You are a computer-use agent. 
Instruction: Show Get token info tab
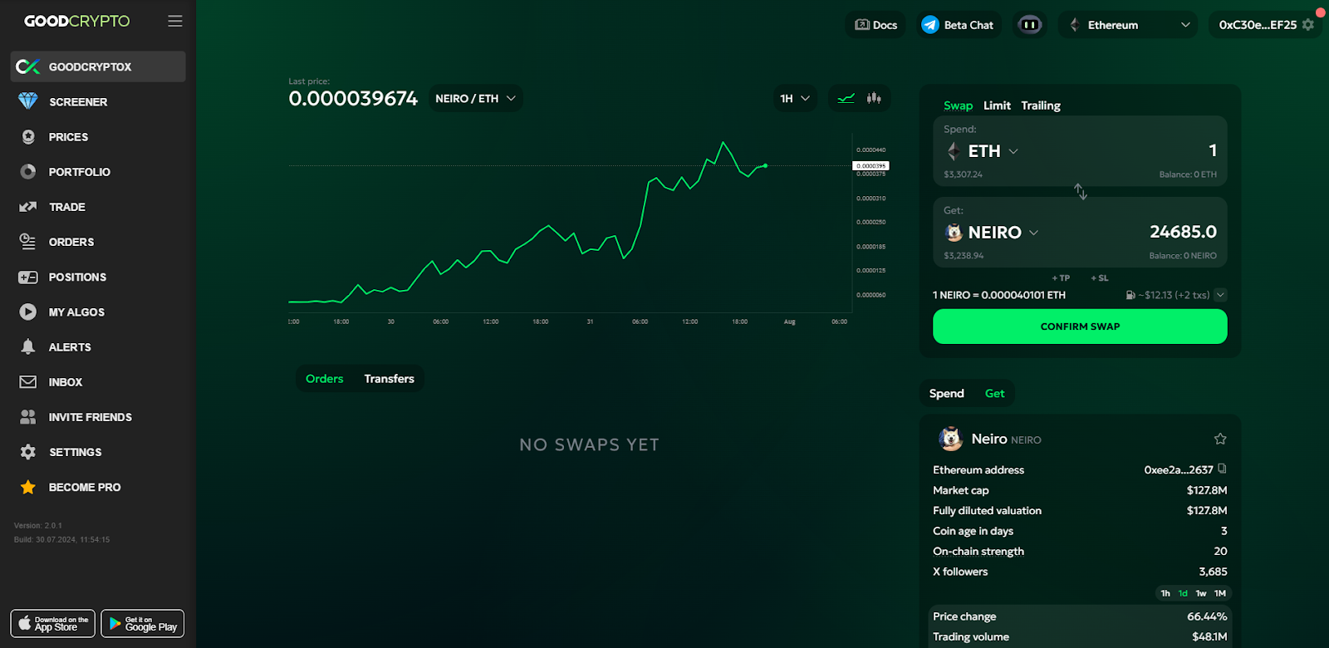tap(994, 394)
